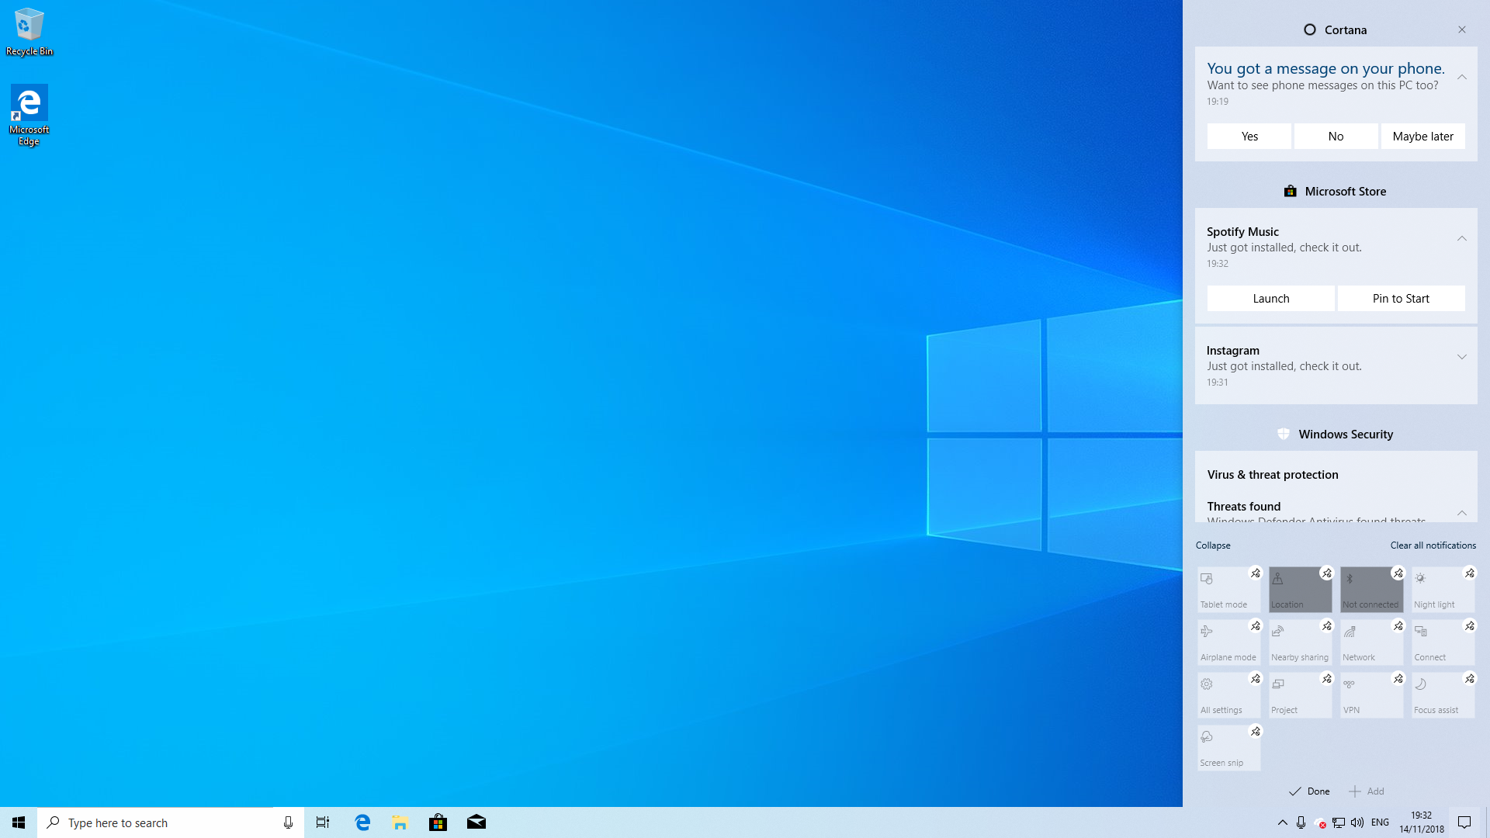Collapse the Spotify Music notification
The width and height of the screenshot is (1490, 838).
[1462, 238]
